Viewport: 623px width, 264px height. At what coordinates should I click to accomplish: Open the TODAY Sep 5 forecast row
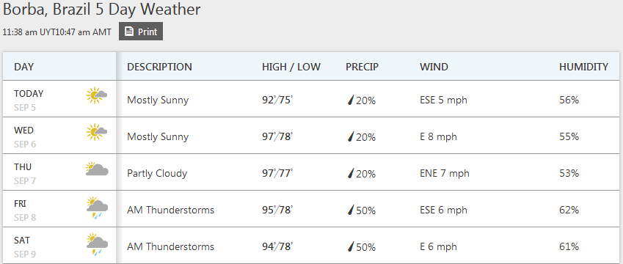tap(311, 99)
